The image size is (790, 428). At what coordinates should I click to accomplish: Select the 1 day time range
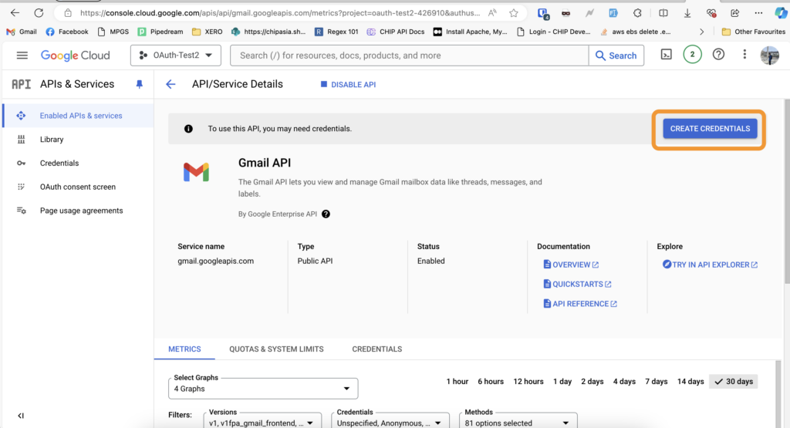[x=562, y=382]
